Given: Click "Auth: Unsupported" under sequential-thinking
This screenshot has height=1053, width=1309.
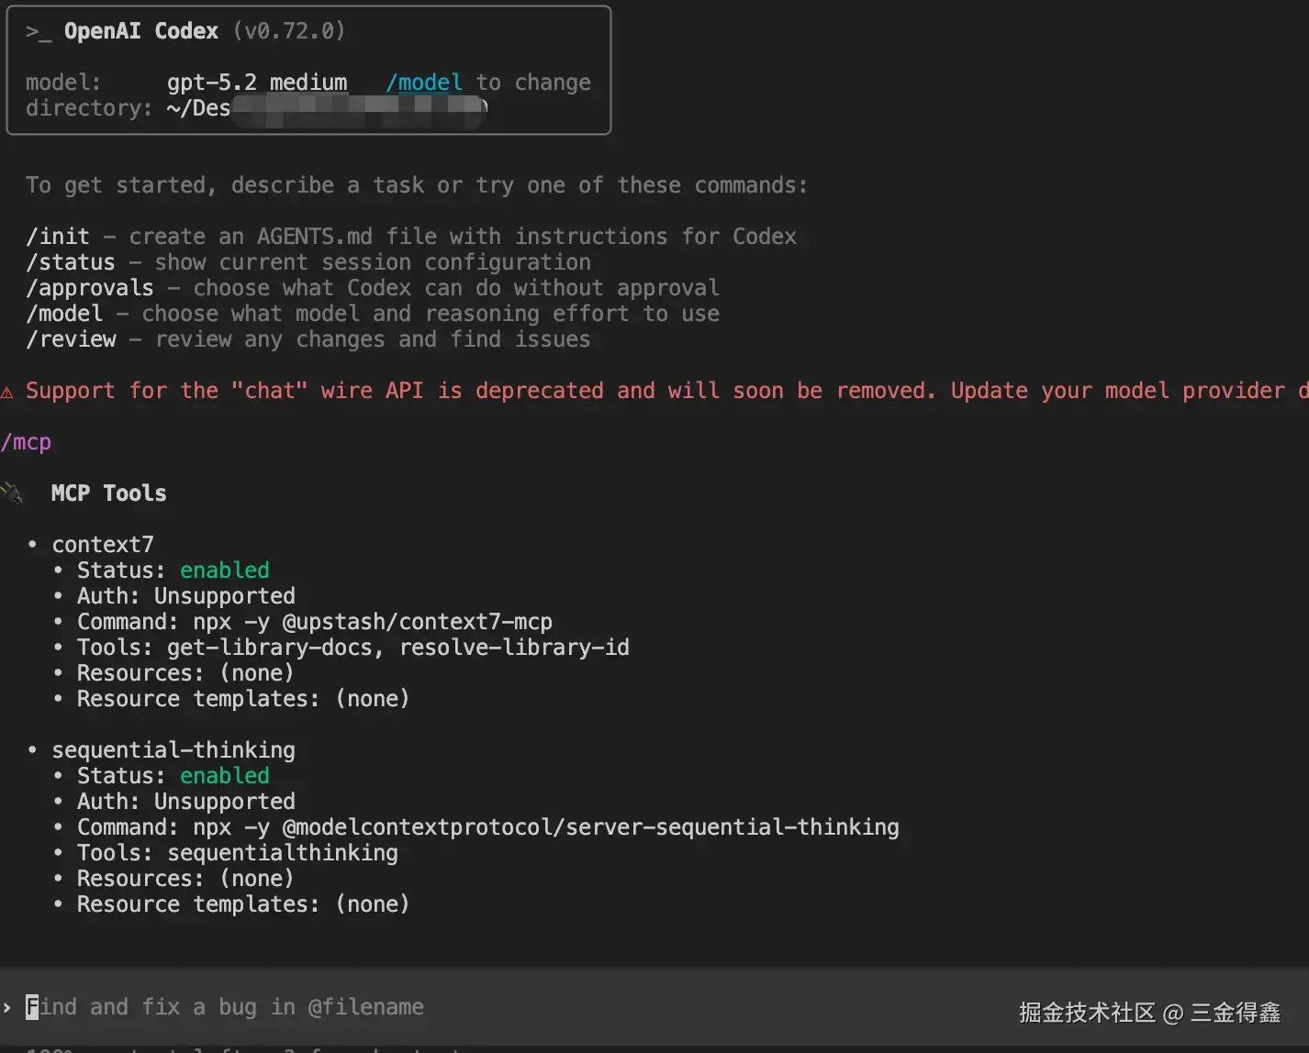Looking at the screenshot, I should click(186, 802).
